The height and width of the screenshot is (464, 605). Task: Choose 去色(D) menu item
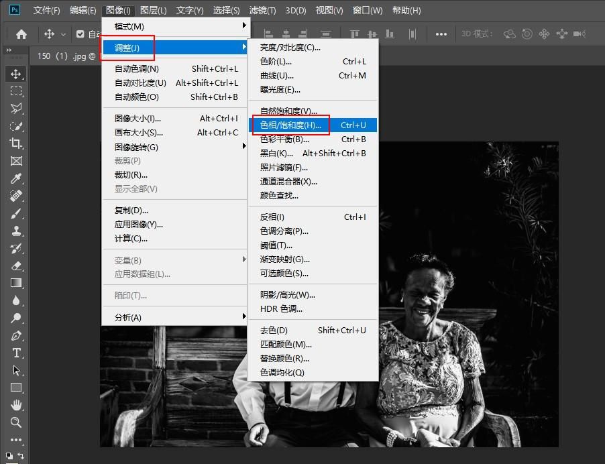click(313, 330)
